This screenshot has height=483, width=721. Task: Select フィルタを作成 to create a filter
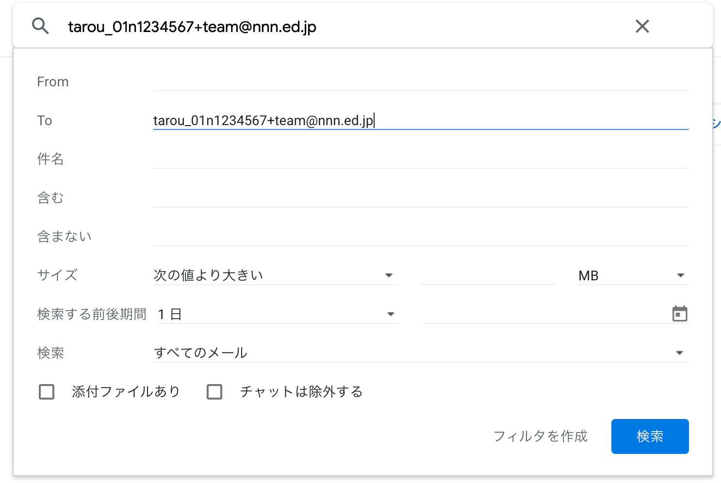pos(540,436)
